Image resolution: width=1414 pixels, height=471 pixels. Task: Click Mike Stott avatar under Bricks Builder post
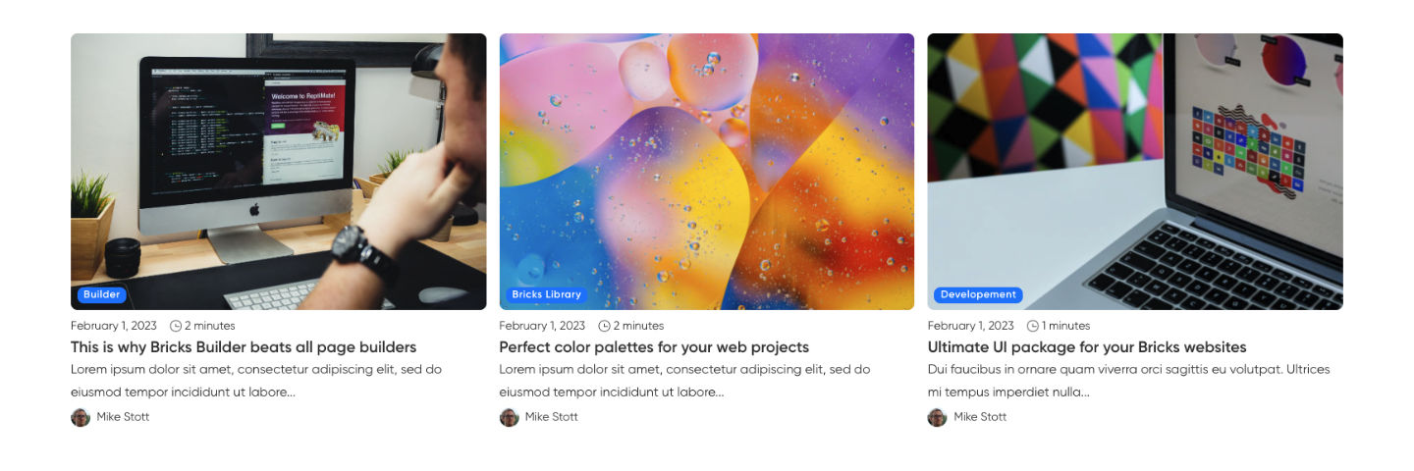pos(81,417)
